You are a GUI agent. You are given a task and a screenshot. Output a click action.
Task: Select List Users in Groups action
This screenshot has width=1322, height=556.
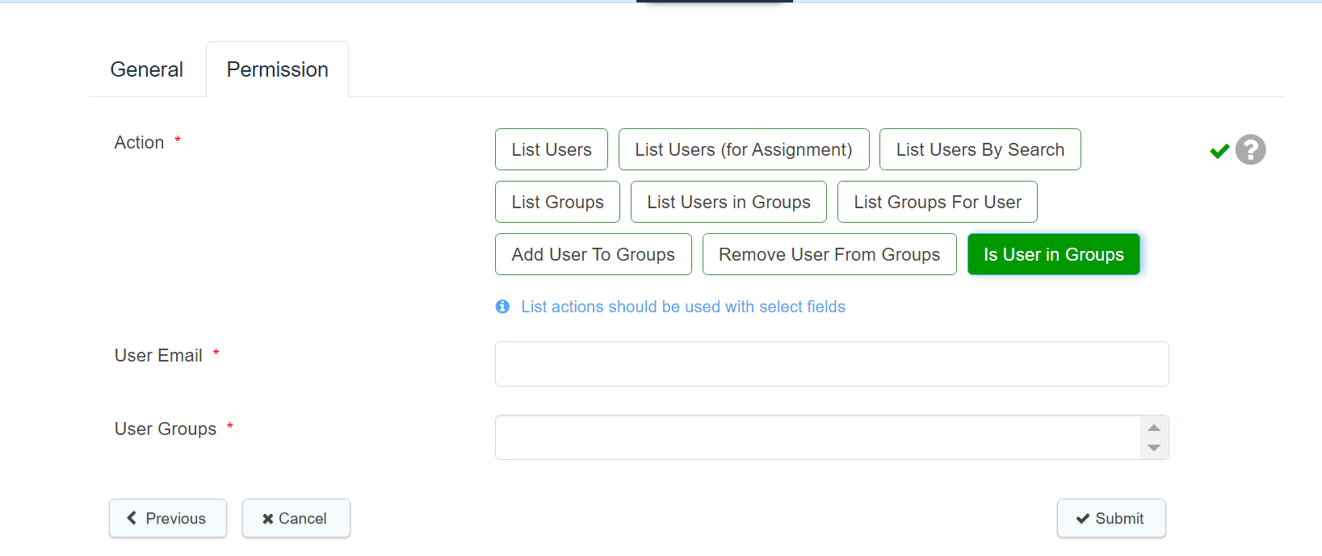(x=728, y=202)
